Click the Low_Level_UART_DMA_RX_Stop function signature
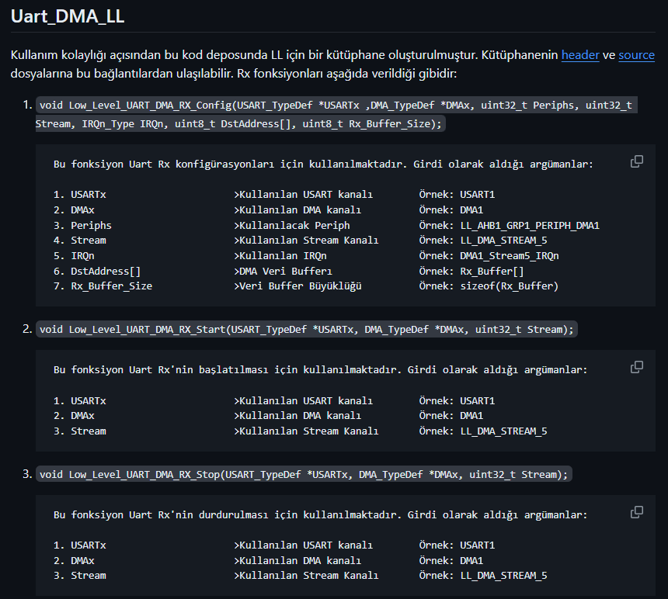This screenshot has width=668, height=599. point(304,474)
